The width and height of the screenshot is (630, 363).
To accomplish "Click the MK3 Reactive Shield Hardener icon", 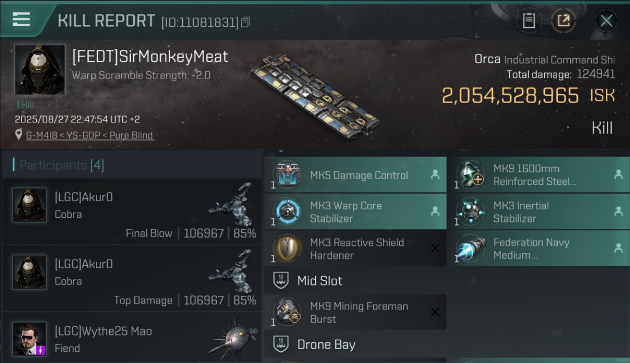I will [x=287, y=249].
